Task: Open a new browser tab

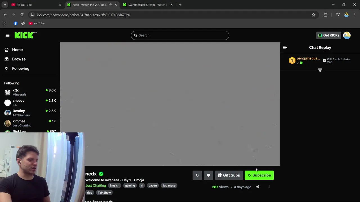Action: pos(180,5)
